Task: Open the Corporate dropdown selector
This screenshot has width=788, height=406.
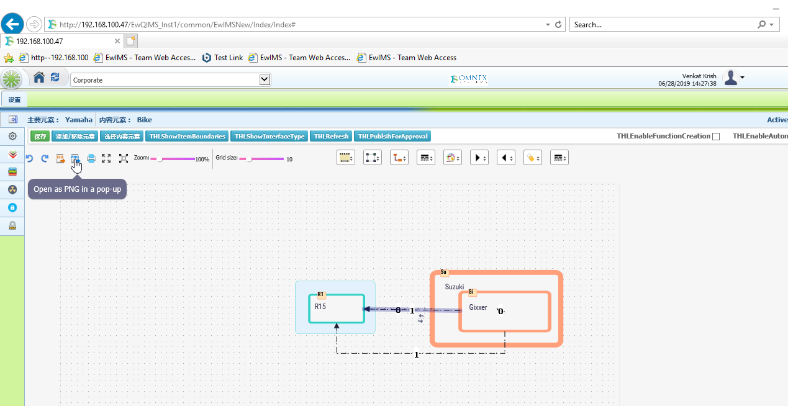Action: coord(171,79)
